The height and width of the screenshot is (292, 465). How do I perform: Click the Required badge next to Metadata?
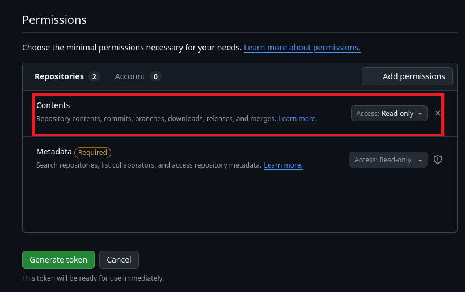pyautogui.click(x=92, y=152)
